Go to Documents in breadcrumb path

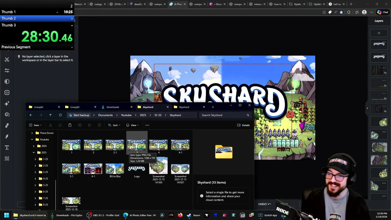pos(105,115)
